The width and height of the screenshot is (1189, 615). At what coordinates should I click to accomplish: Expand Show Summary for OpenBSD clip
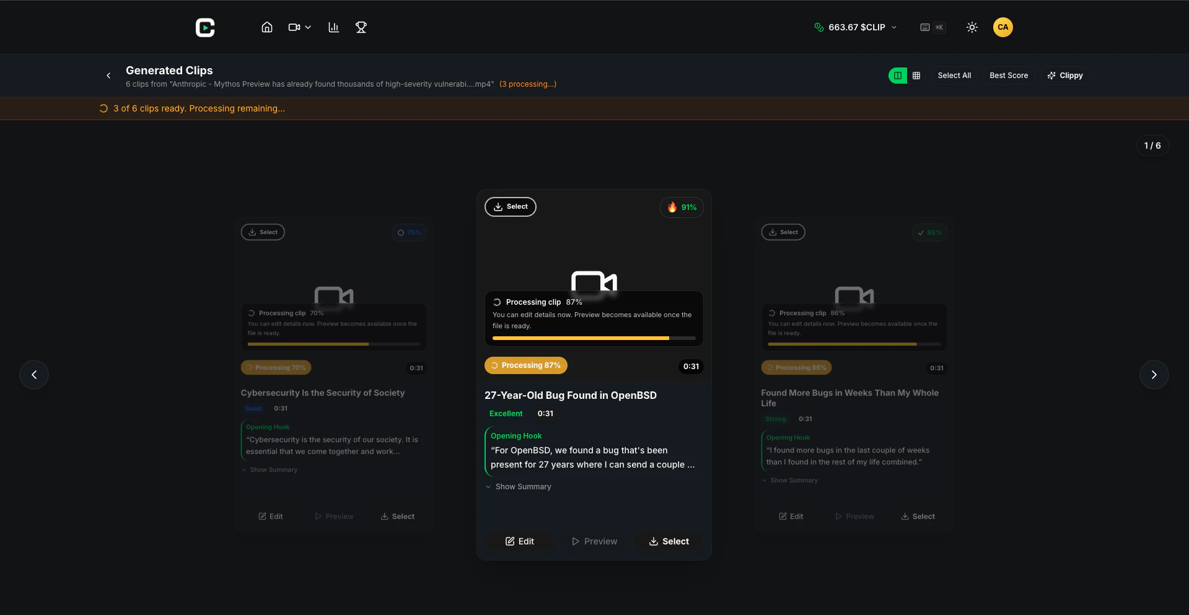(x=519, y=486)
